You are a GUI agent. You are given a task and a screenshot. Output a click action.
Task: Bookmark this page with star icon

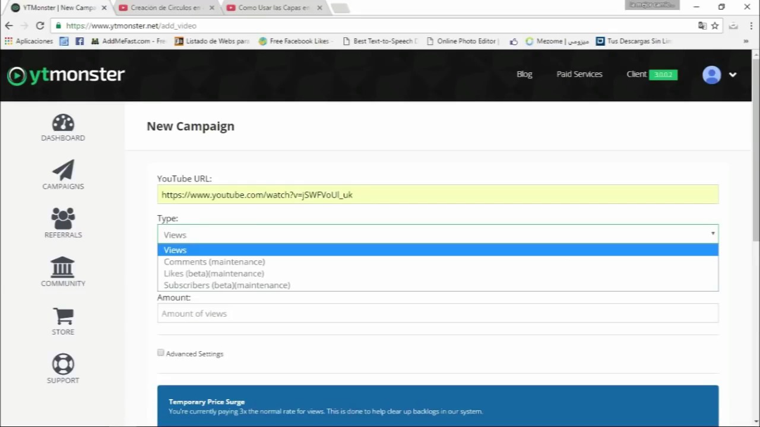tap(715, 26)
